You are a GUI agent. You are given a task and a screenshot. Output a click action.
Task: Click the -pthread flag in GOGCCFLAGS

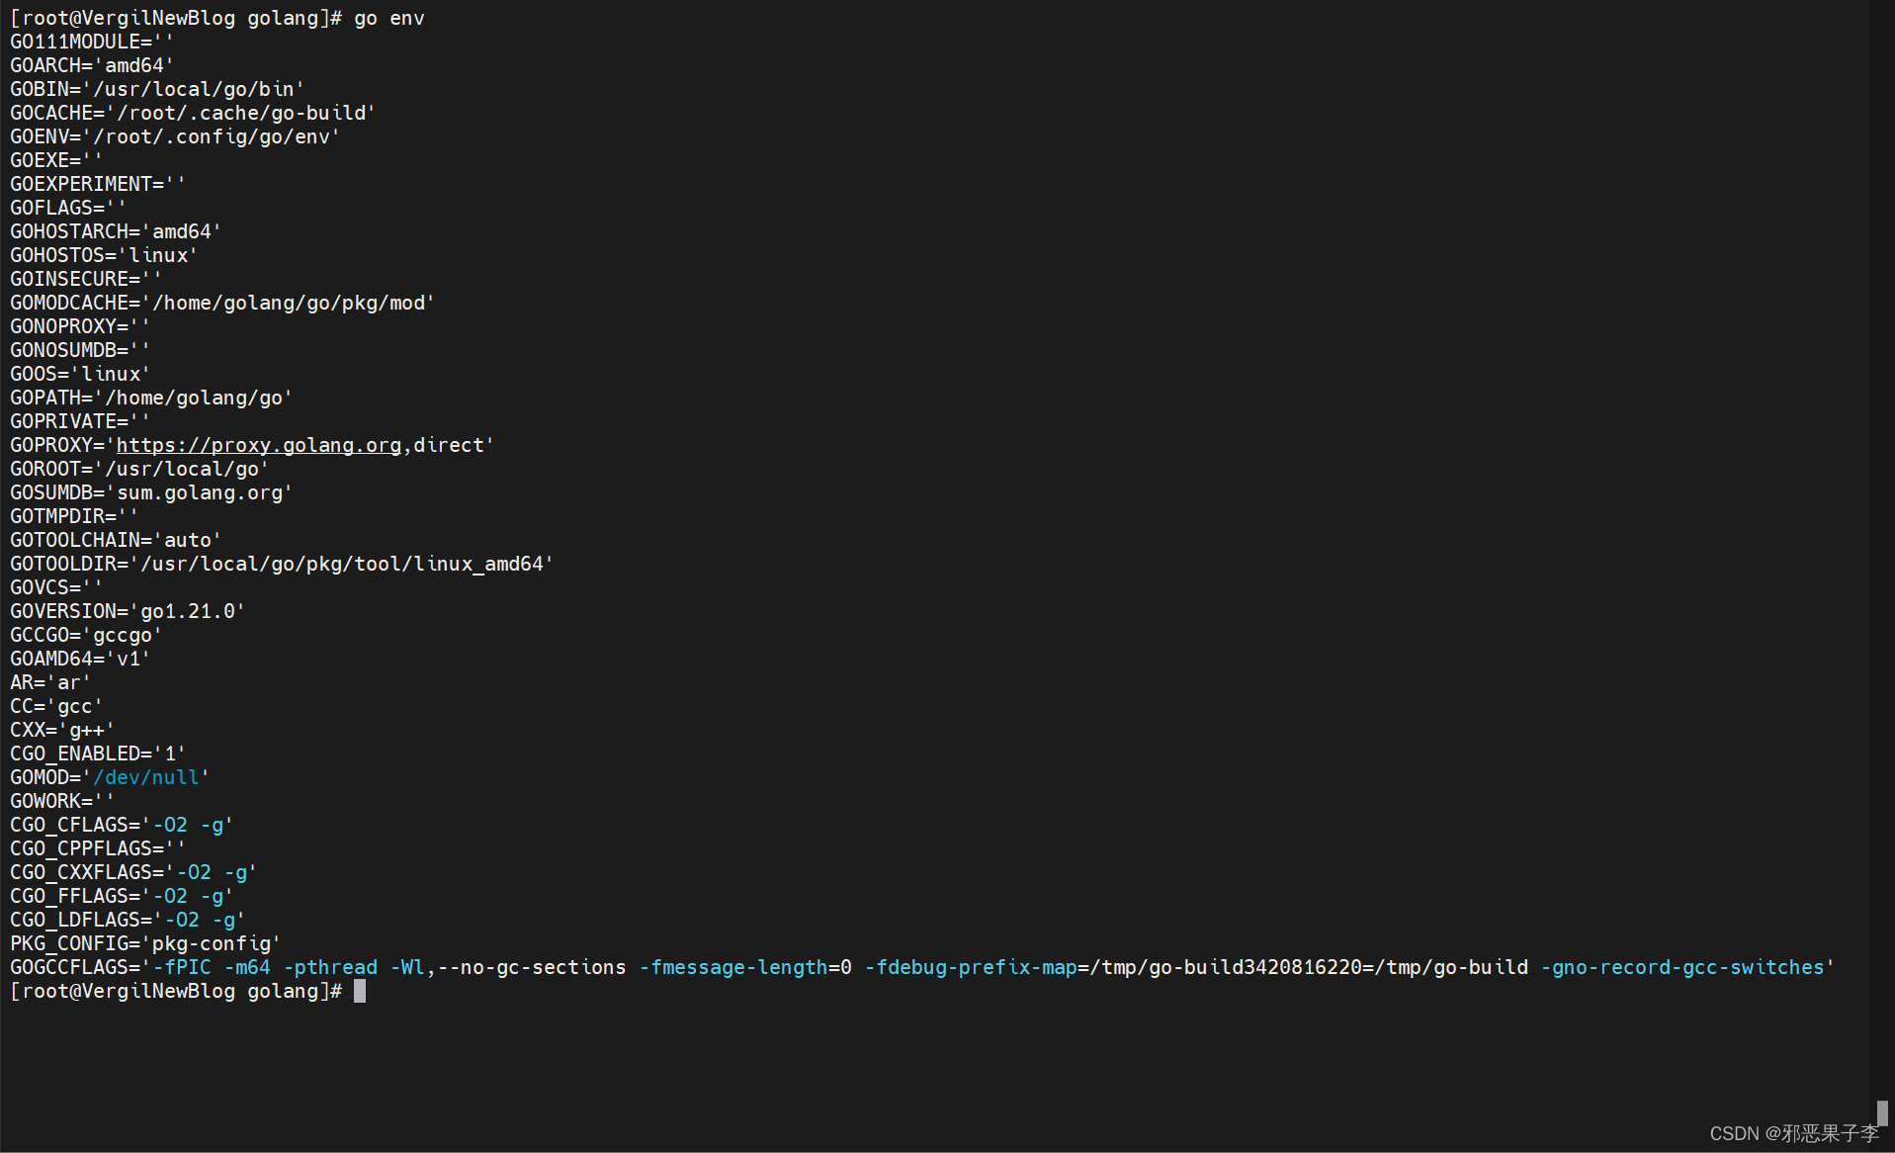(x=330, y=967)
